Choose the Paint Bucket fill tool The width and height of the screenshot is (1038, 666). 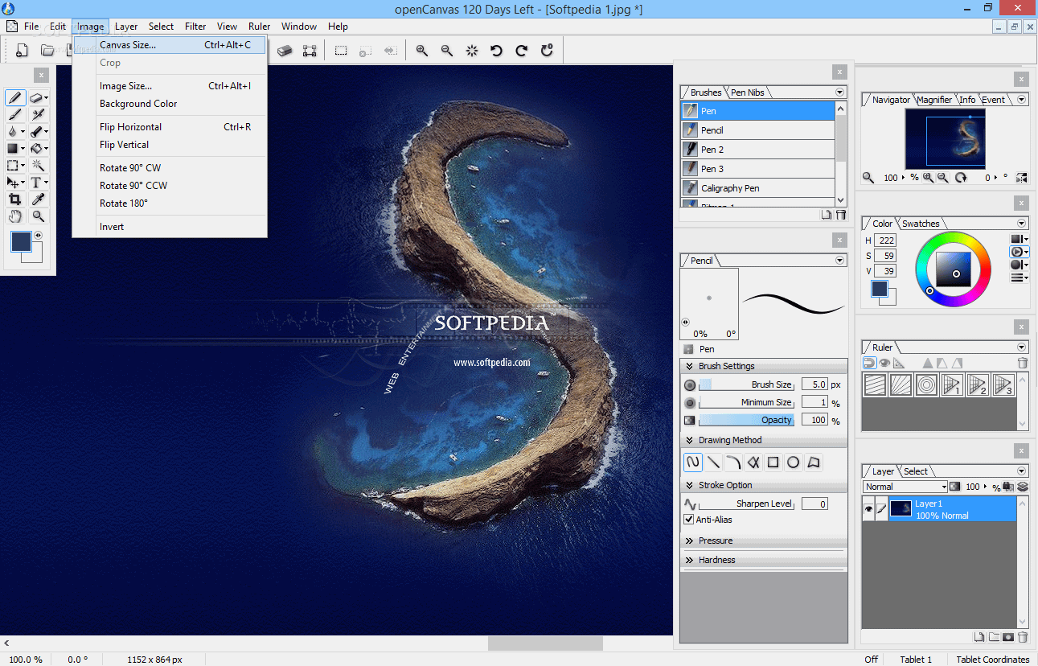38,149
